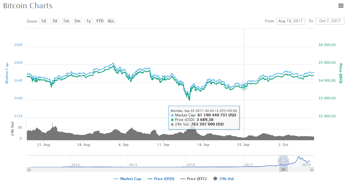348x184 pixels.
Task: Edit the From date field Aug 18, 2017
Action: (291, 21)
